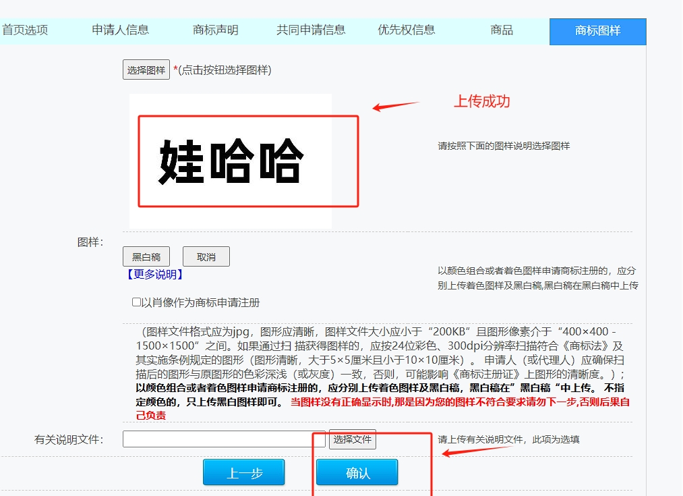This screenshot has height=496, width=683.
Task: Open the 首页选项 tab
Action: tap(25, 30)
